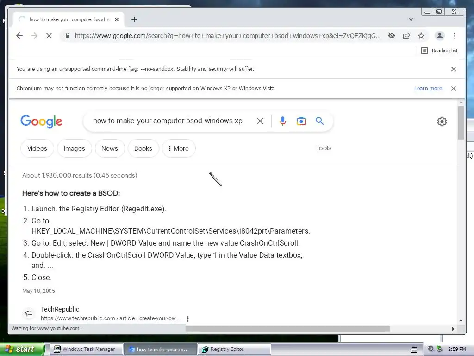Dismiss the Windows XP unsupported warning bar
The width and height of the screenshot is (474, 356).
click(x=454, y=89)
